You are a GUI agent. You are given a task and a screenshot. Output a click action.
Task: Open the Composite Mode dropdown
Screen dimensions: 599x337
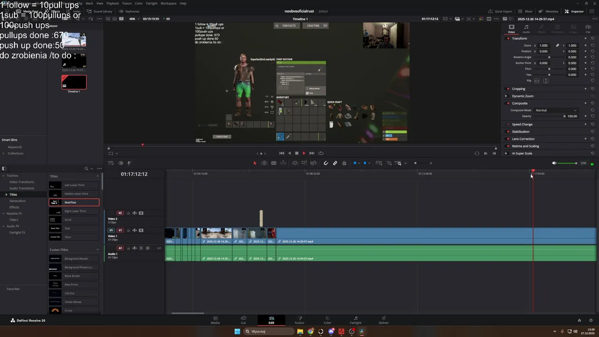tap(556, 110)
